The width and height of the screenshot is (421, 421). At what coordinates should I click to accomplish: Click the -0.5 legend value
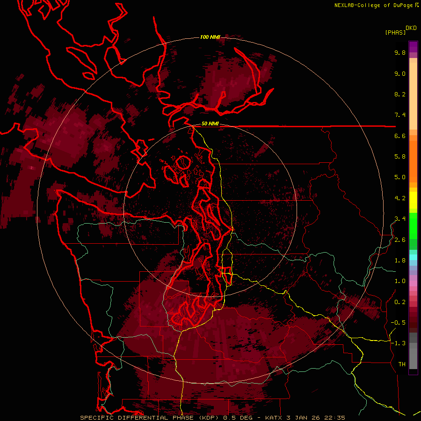[398, 323]
